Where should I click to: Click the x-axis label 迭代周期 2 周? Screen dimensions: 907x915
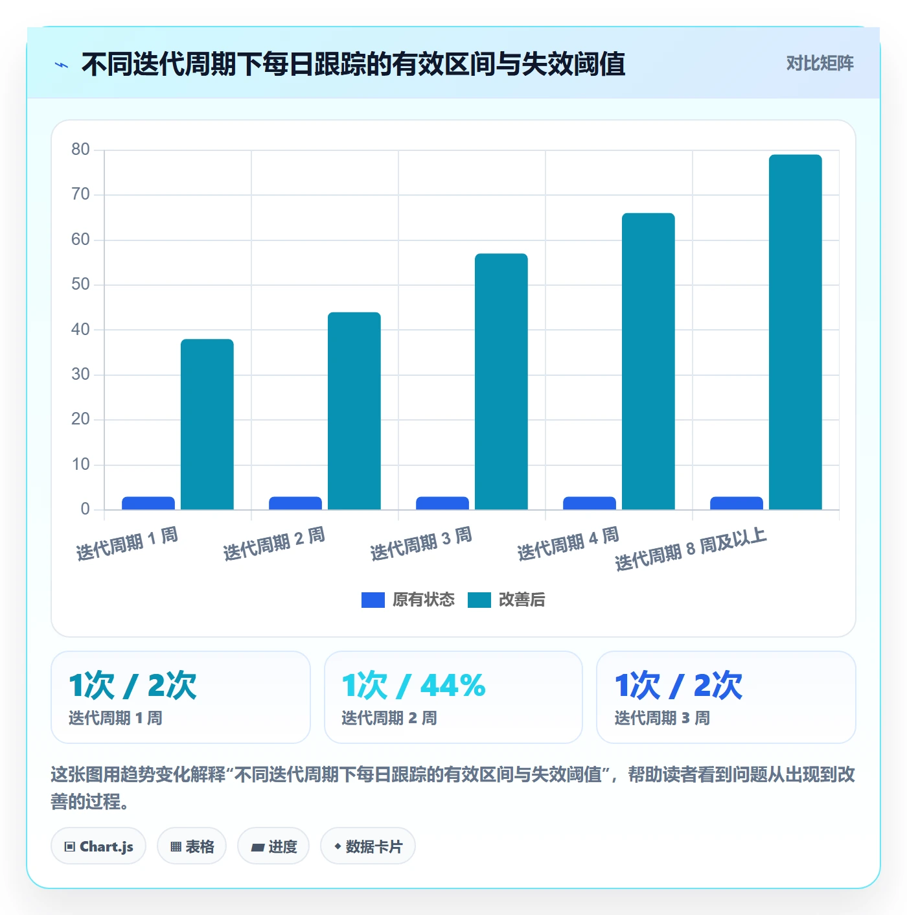point(274,544)
